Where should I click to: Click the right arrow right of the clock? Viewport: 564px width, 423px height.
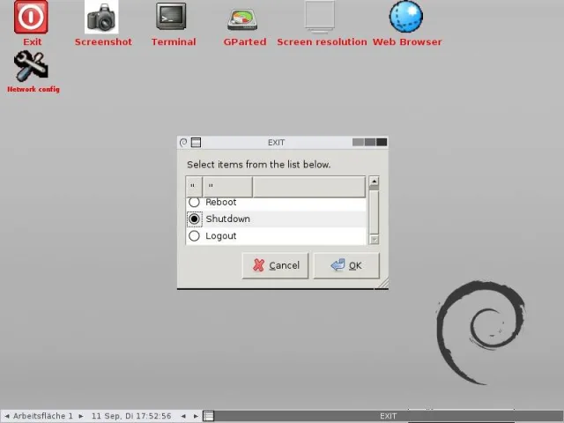point(196,416)
